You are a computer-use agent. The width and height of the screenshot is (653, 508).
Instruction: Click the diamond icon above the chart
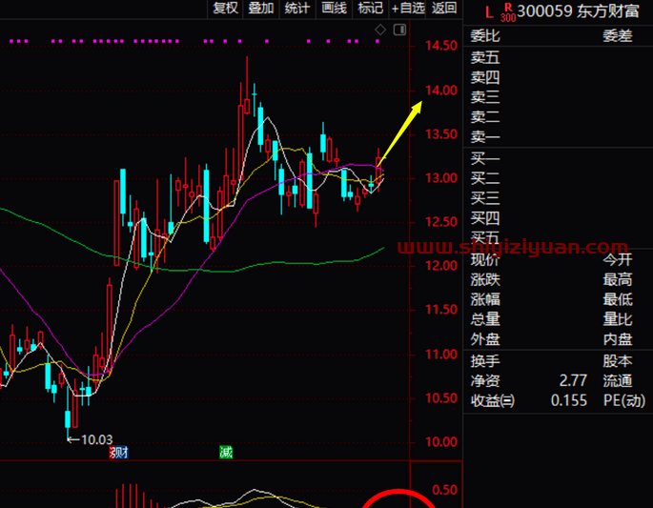coord(379,30)
